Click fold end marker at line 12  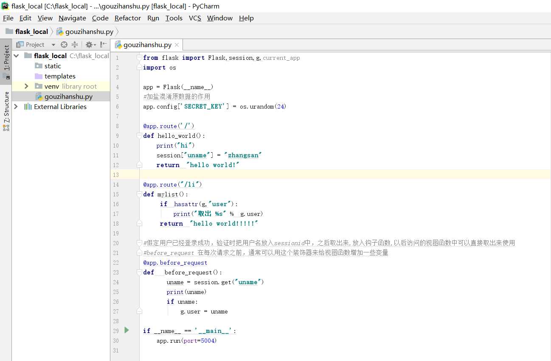tap(139, 165)
